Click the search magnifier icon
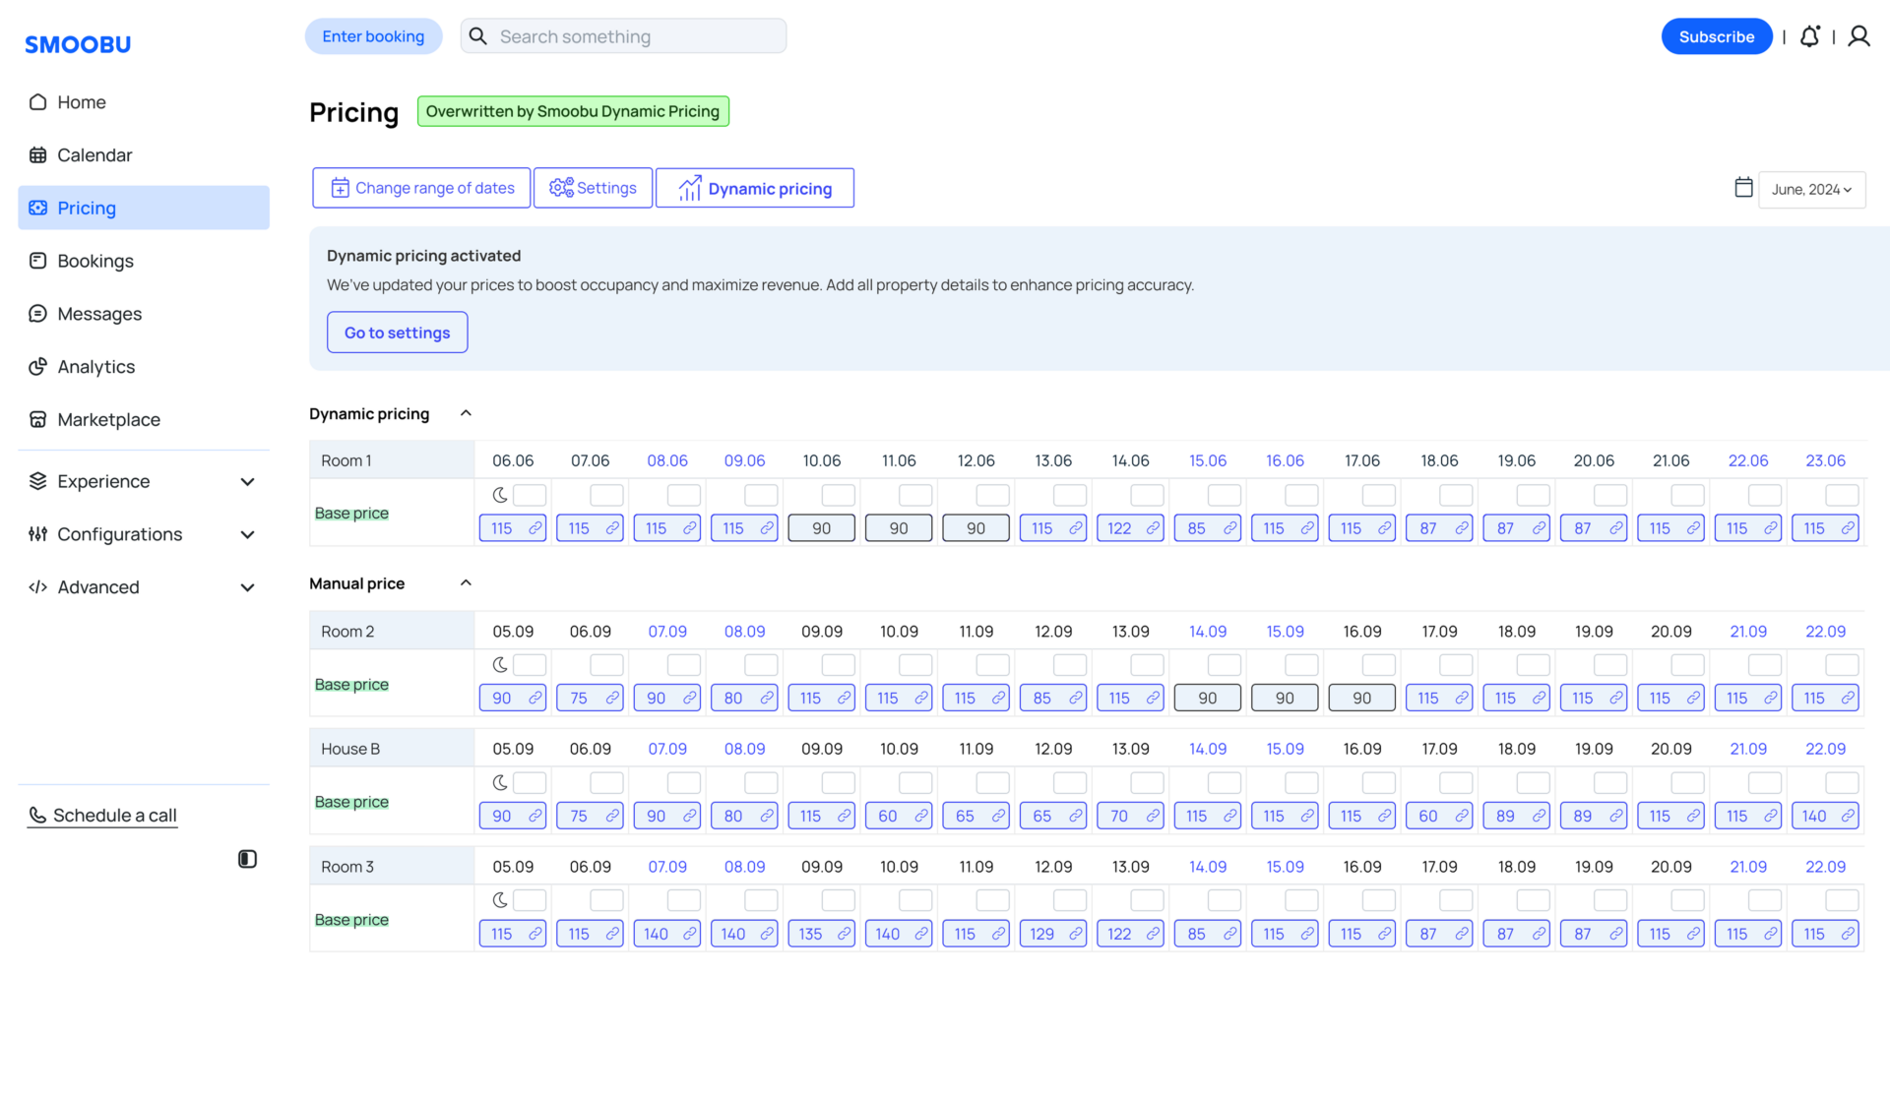 (478, 36)
